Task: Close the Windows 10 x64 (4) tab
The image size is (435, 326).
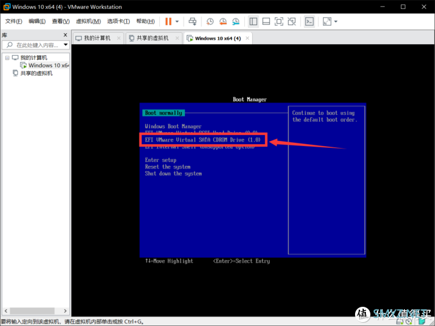Action: pyautogui.click(x=247, y=38)
